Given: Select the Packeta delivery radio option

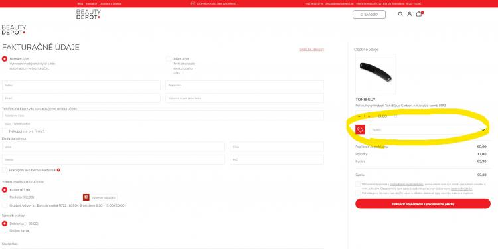Looking at the screenshot, I should coord(5,197).
